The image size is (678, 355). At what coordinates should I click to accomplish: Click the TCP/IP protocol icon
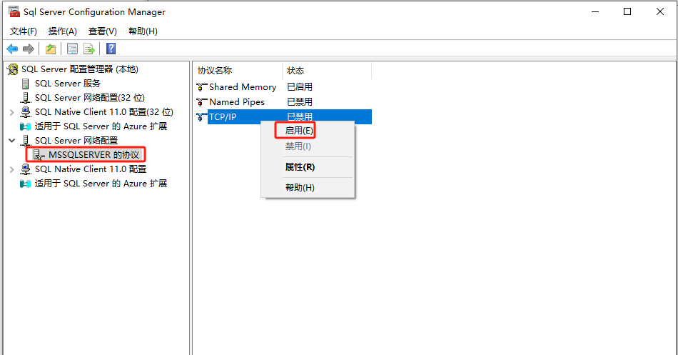(201, 117)
